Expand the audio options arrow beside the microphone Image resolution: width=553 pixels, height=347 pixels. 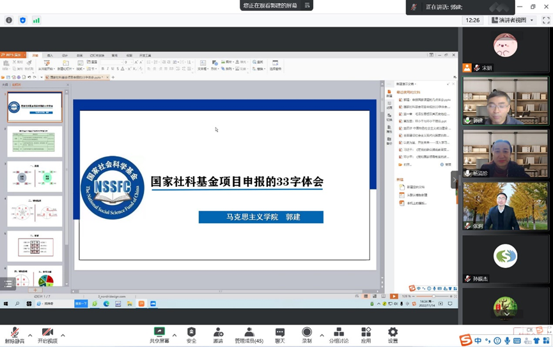[30, 335]
